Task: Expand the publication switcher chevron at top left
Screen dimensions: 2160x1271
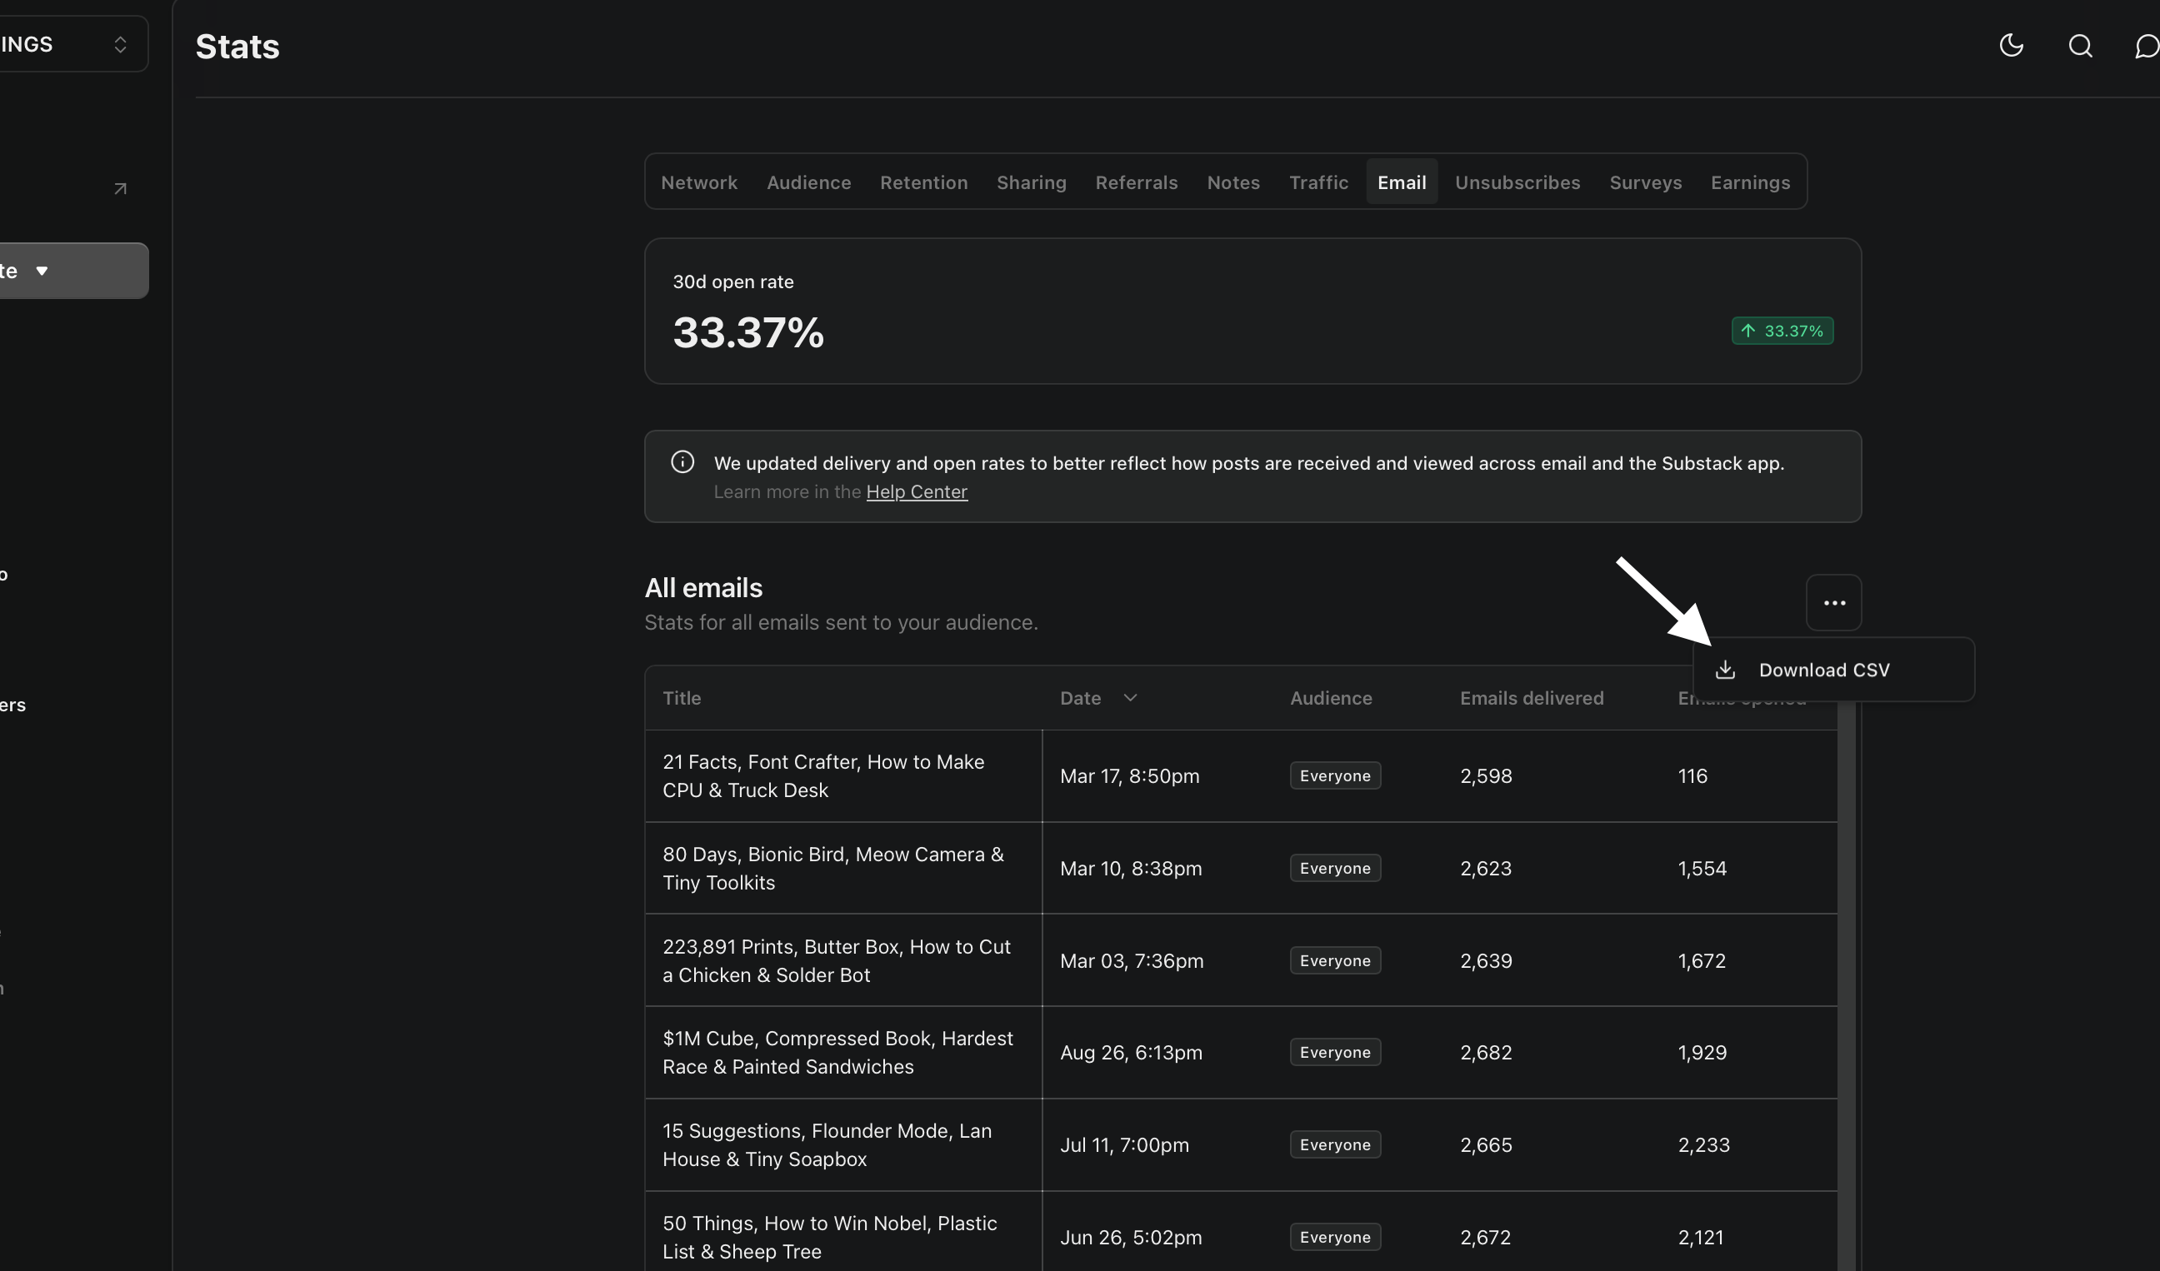Action: click(120, 42)
